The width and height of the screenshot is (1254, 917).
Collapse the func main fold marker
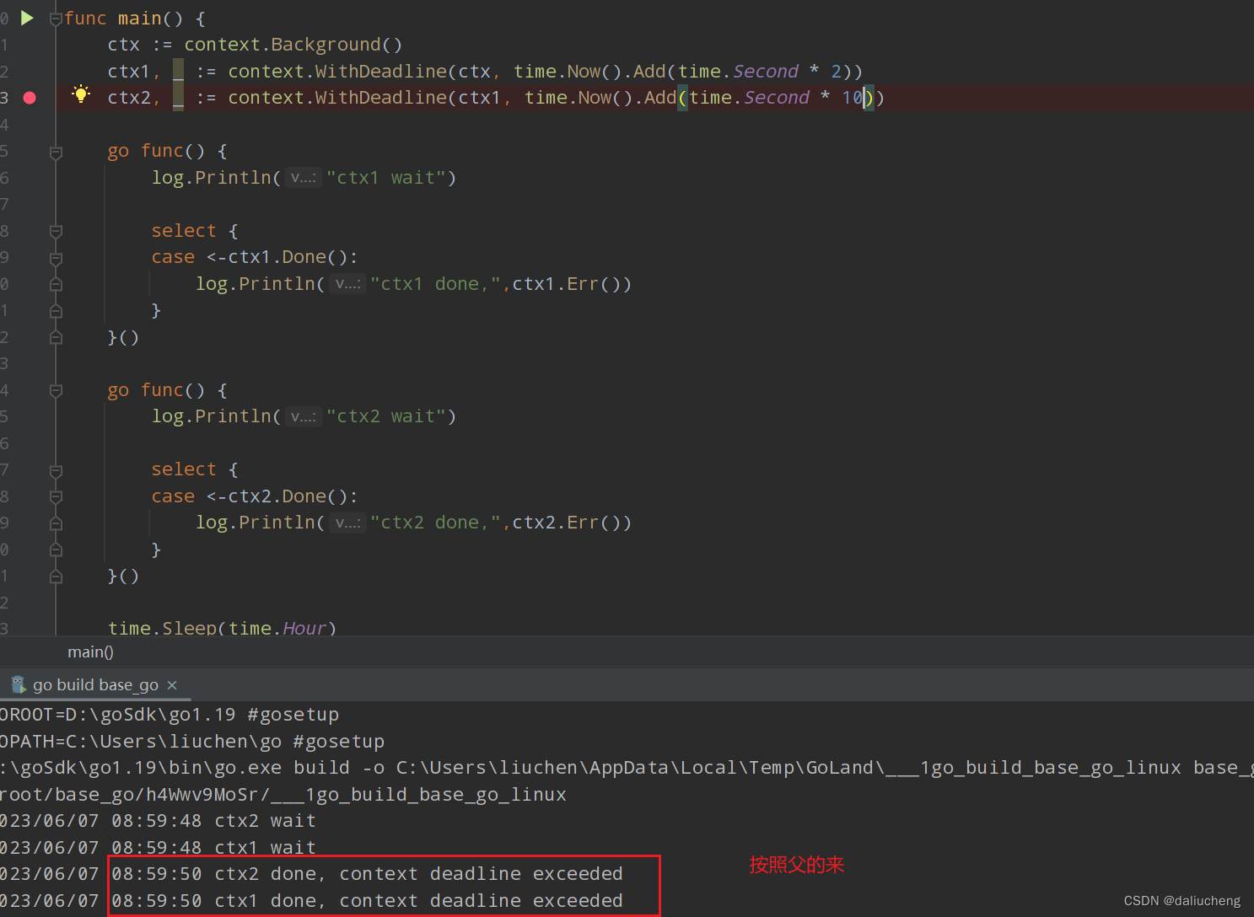[56, 19]
